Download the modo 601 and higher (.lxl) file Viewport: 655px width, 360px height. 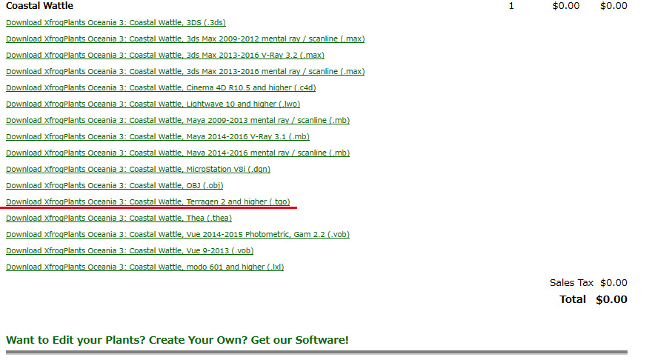(x=144, y=267)
